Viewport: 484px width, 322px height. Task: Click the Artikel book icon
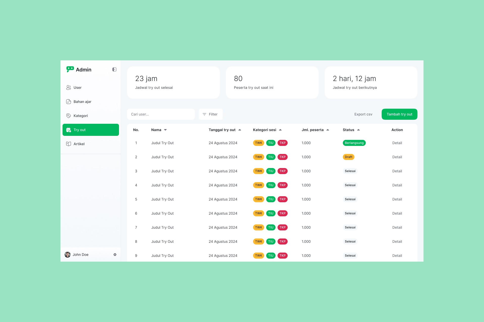[68, 144]
